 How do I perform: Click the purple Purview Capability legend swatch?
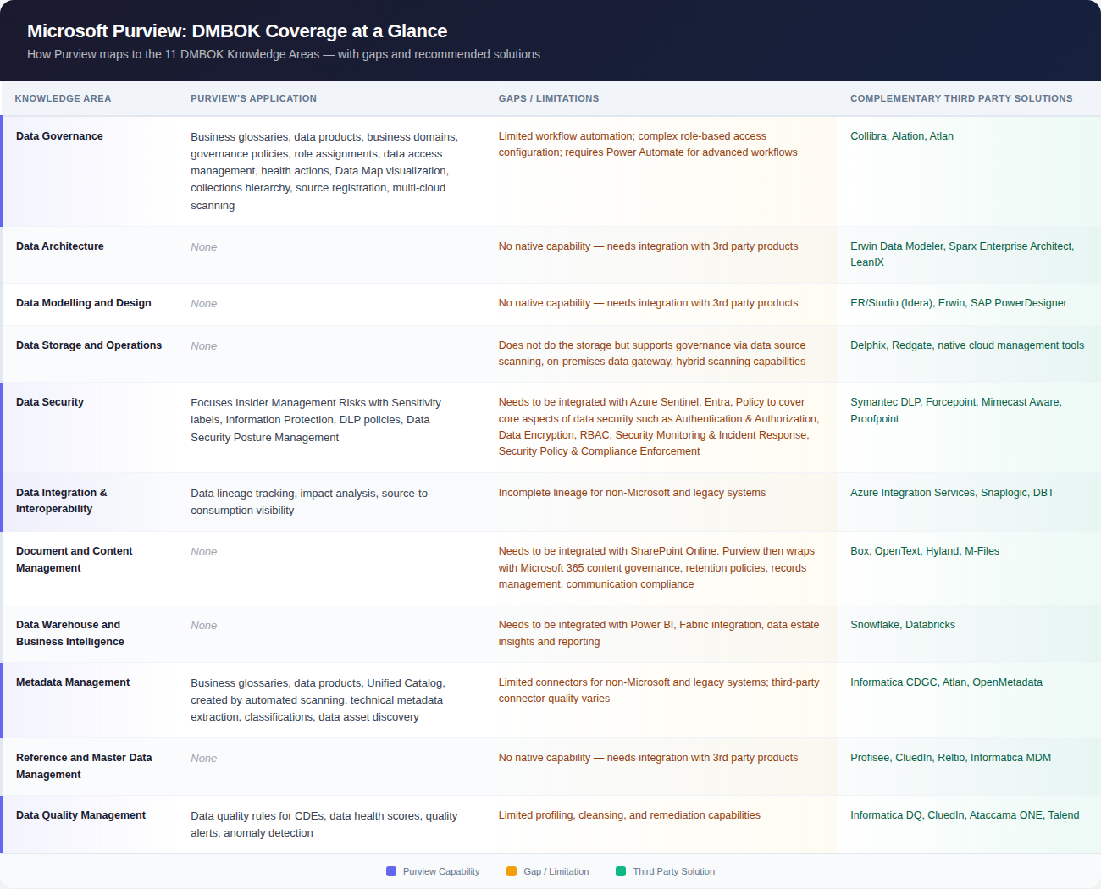pos(391,871)
